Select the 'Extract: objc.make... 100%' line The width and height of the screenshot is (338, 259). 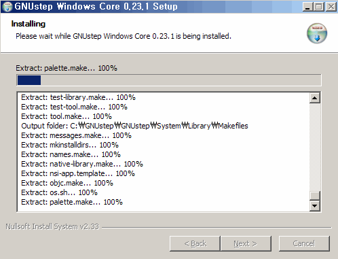click(67, 183)
